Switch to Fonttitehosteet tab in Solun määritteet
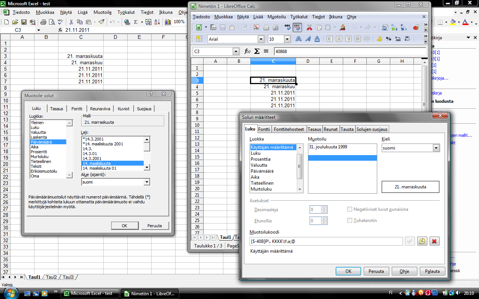Screen dimensions: 479x299 pyautogui.click(x=289, y=129)
